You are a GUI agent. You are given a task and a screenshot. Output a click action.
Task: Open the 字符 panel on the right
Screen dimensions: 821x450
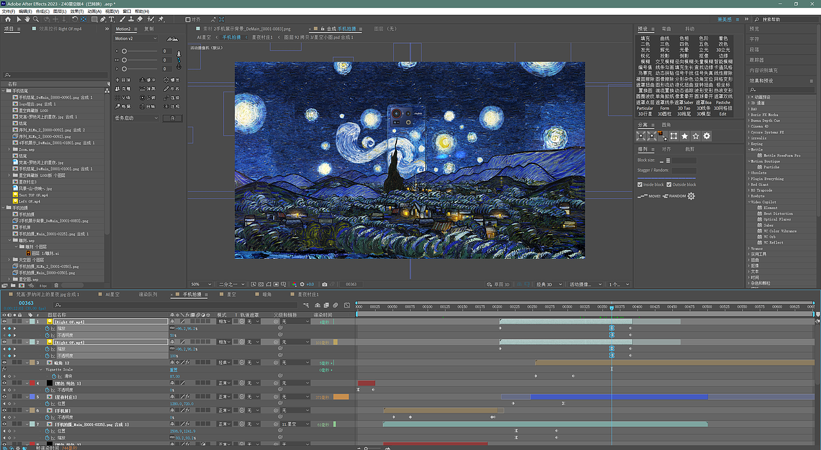[754, 39]
